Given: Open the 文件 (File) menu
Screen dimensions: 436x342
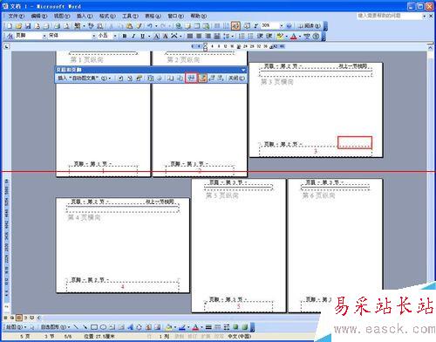Looking at the screenshot, I should 16,16.
